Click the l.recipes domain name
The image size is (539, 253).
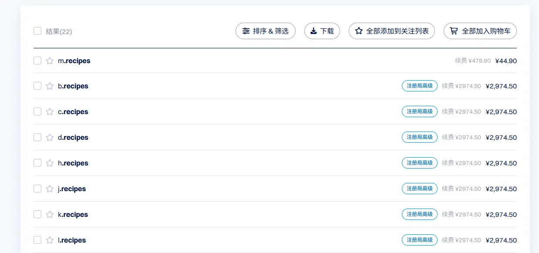point(72,240)
